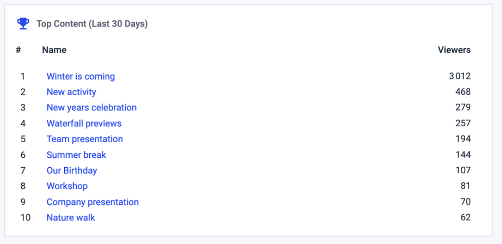Screen dimensions: 502x244
Task: Click the 62 viewers value
Action: coord(466,218)
